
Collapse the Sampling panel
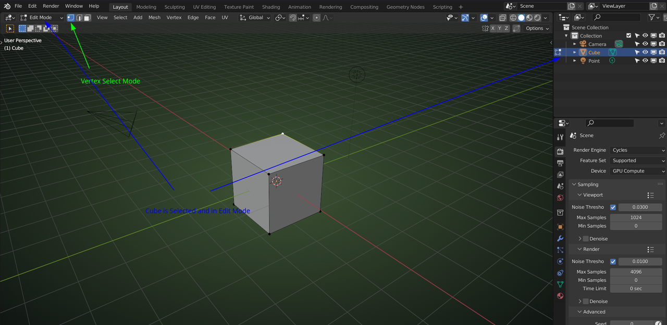click(588, 185)
